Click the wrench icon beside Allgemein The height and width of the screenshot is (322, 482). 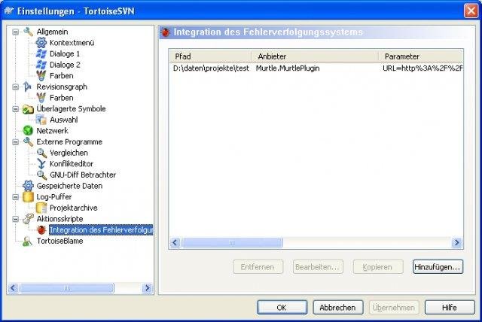pos(28,32)
